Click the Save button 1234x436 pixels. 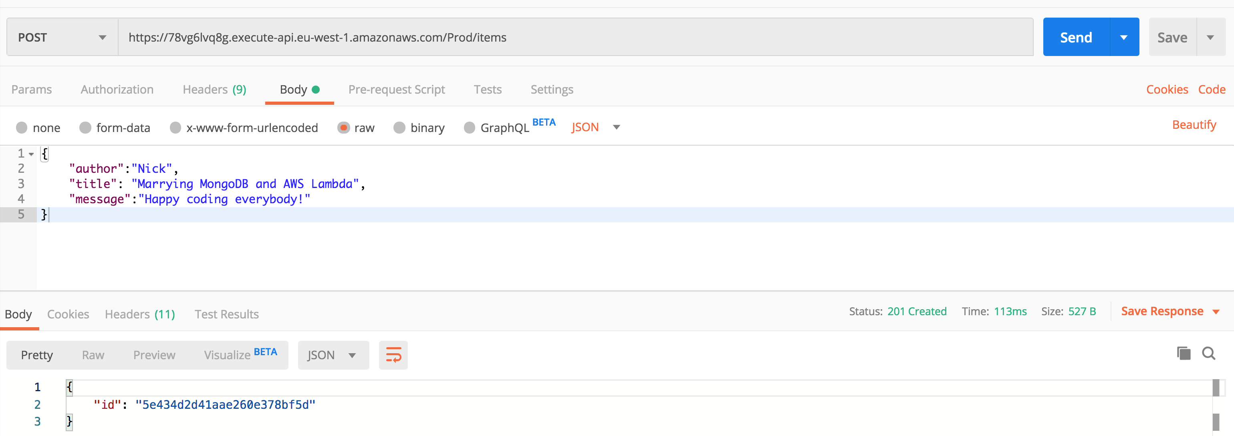click(1172, 37)
